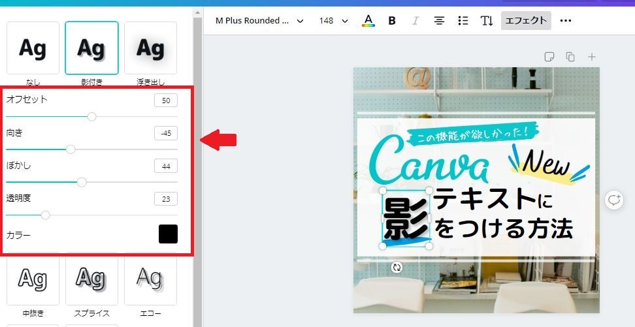Click the scroll up arrow of effects panel
This screenshot has width=635, height=327.
click(197, 12)
